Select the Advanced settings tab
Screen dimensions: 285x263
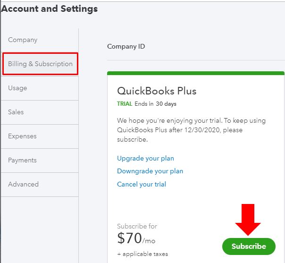point(40,185)
